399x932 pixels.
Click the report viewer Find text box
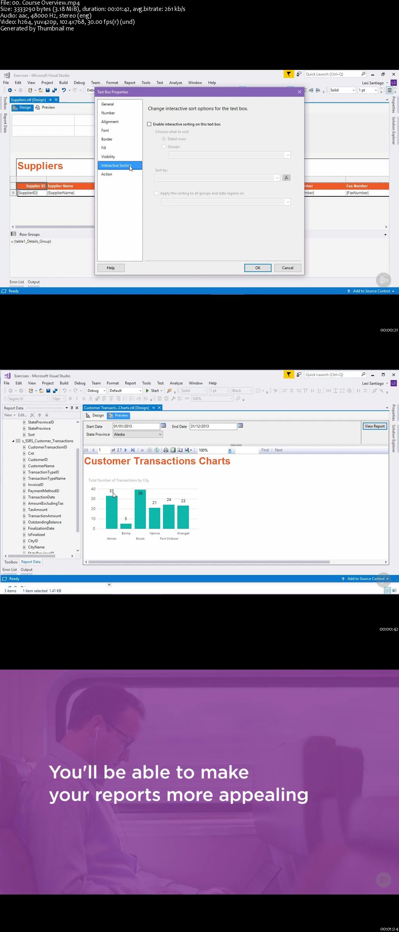[x=246, y=450]
